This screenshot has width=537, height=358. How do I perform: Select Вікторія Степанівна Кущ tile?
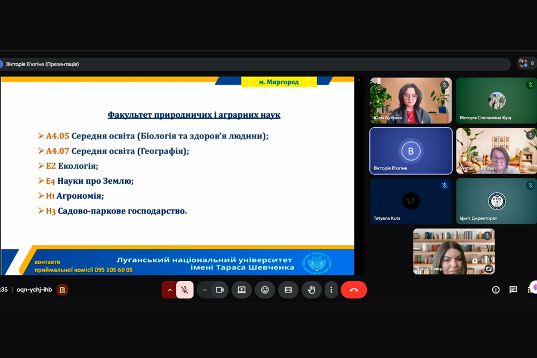click(496, 100)
